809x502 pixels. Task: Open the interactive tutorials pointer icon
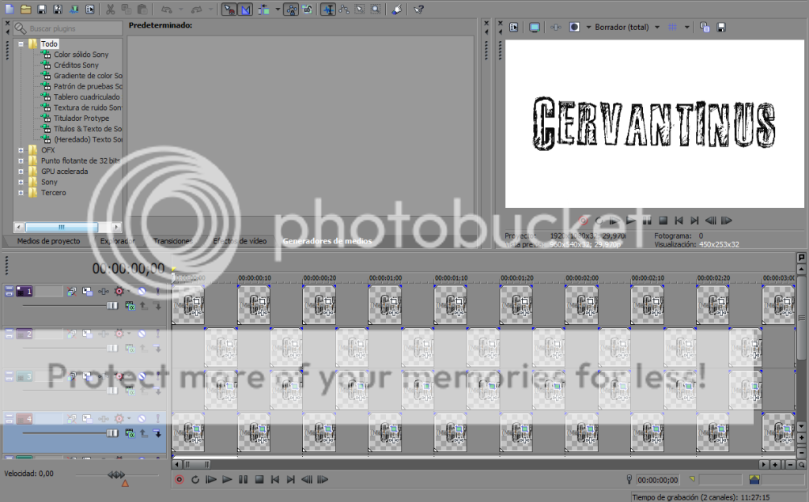396,9
